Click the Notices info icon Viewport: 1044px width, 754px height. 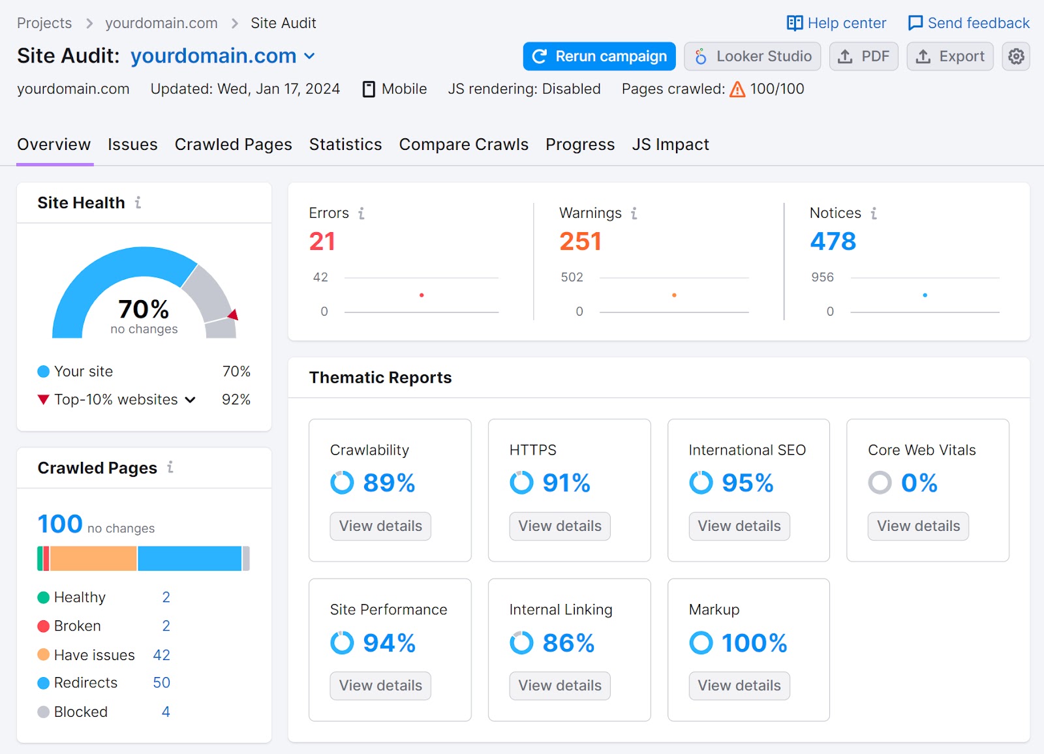coord(873,213)
